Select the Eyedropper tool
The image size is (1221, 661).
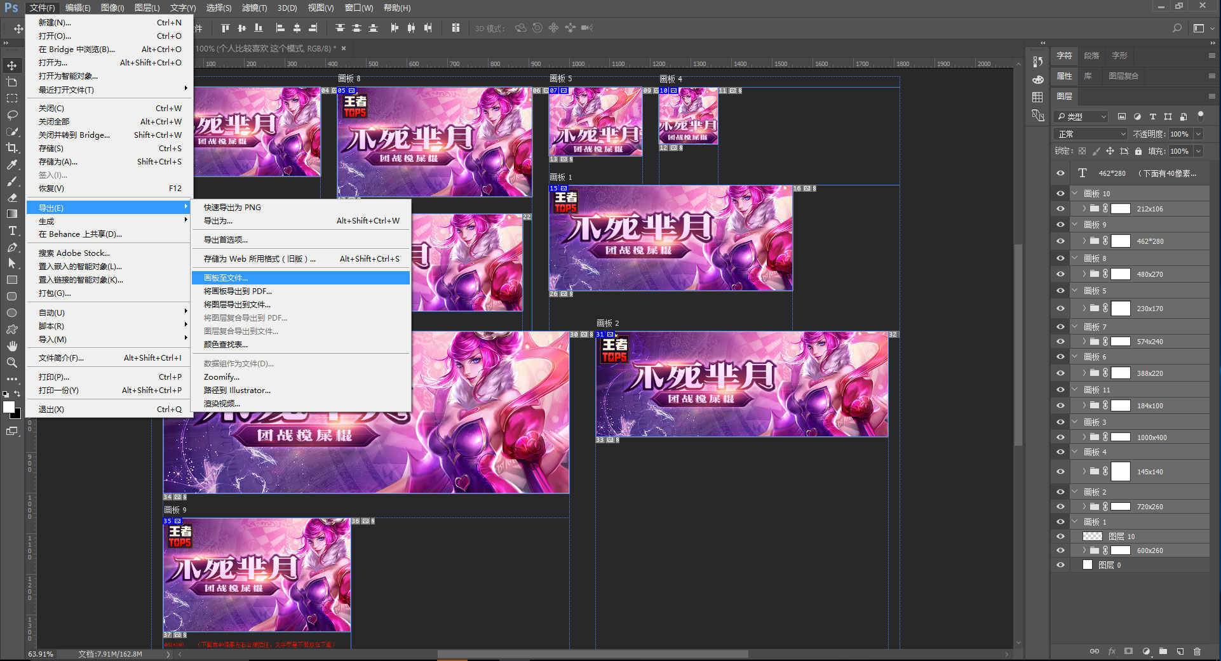(12, 164)
